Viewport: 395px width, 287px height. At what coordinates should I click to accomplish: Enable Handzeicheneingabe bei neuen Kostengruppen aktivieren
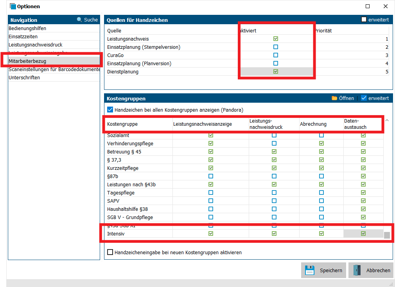tap(110, 252)
